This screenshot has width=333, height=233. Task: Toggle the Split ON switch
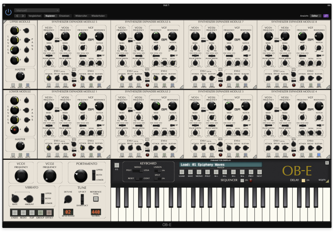[158, 178]
